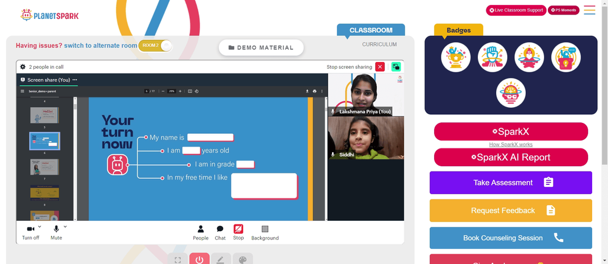Expand camera options chevron
608x264 pixels.
(x=40, y=226)
